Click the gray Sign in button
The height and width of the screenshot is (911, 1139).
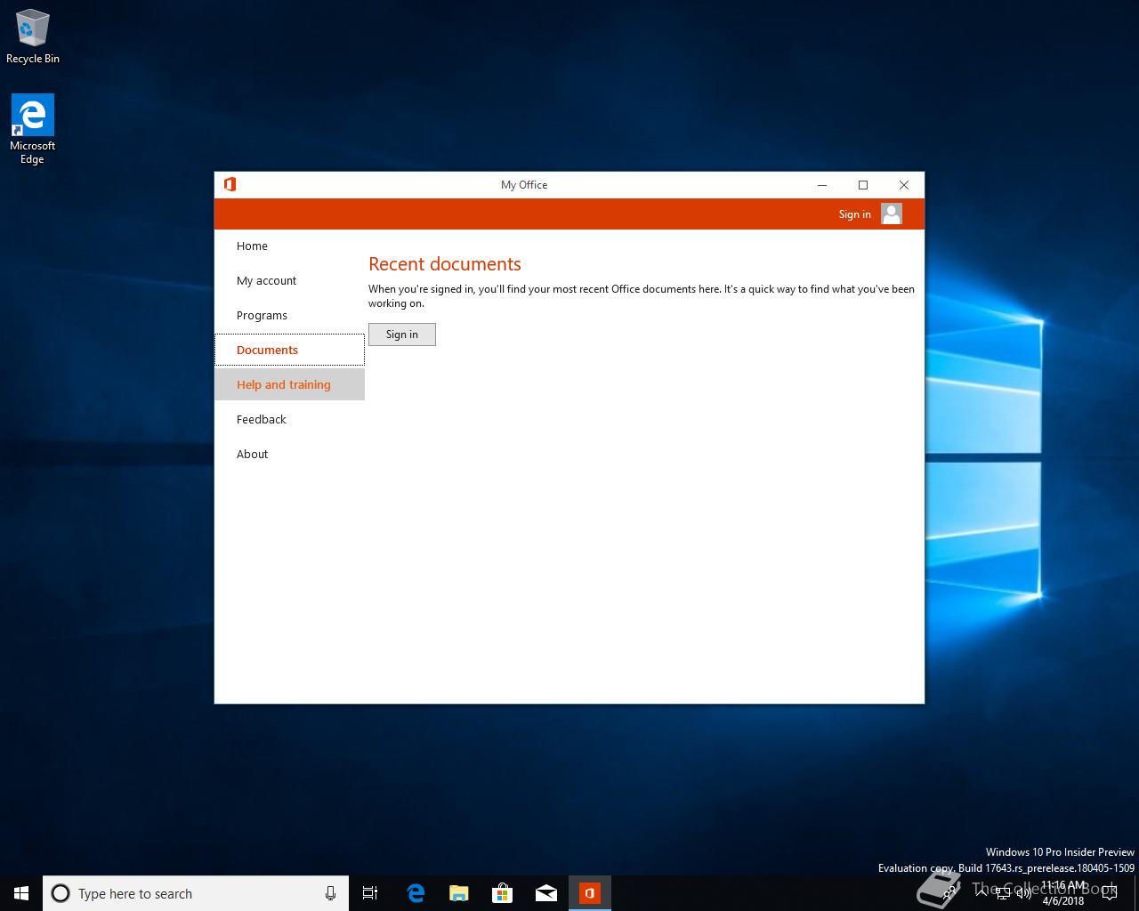[x=402, y=335]
